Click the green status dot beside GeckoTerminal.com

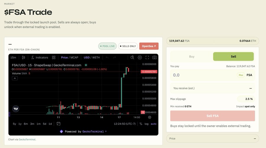pyautogui.click(x=86, y=65)
